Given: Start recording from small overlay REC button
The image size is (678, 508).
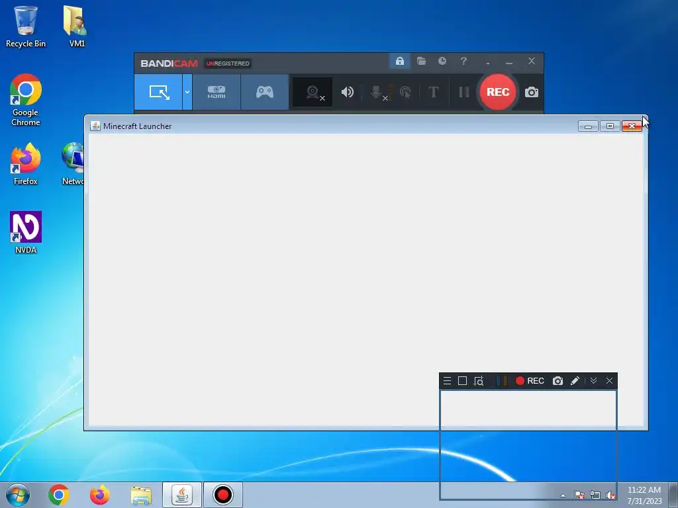Looking at the screenshot, I should (530, 380).
